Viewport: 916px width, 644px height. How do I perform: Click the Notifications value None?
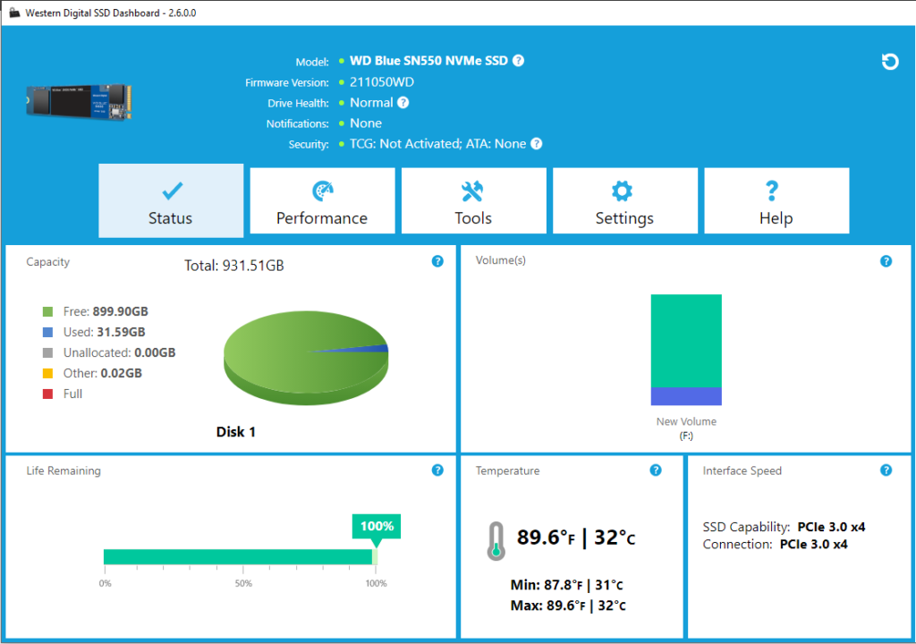coord(366,123)
